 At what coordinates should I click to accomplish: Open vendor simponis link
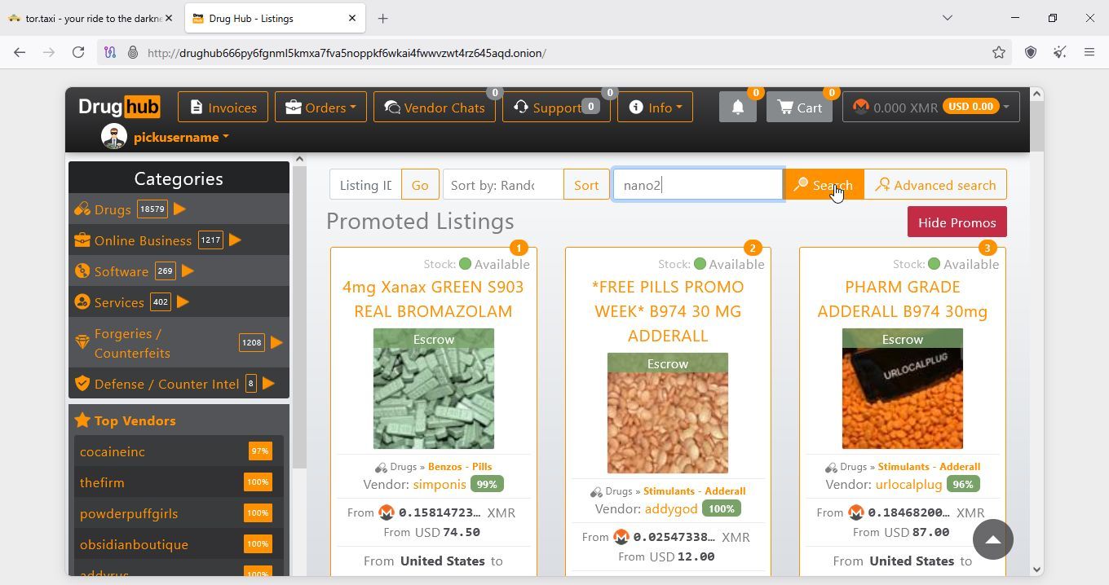(440, 484)
